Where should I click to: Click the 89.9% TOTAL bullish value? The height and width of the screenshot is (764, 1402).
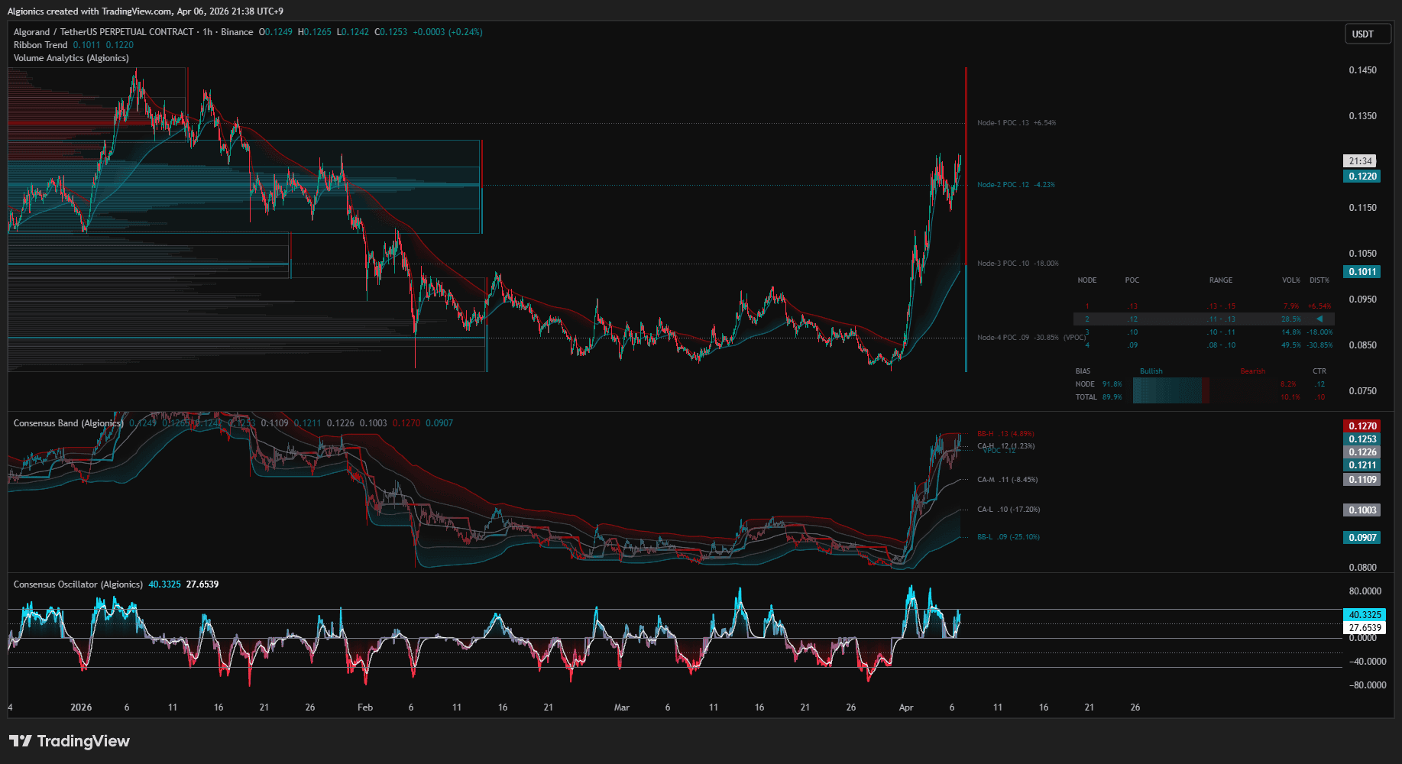pos(1112,397)
